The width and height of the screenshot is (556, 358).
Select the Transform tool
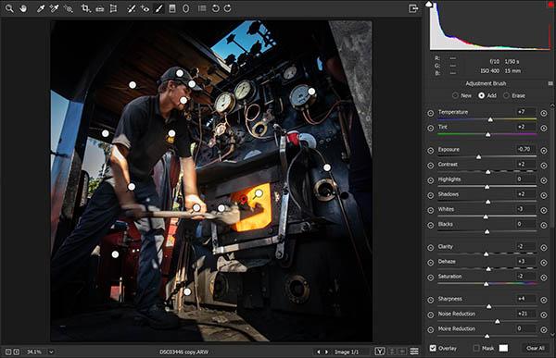tap(113, 8)
